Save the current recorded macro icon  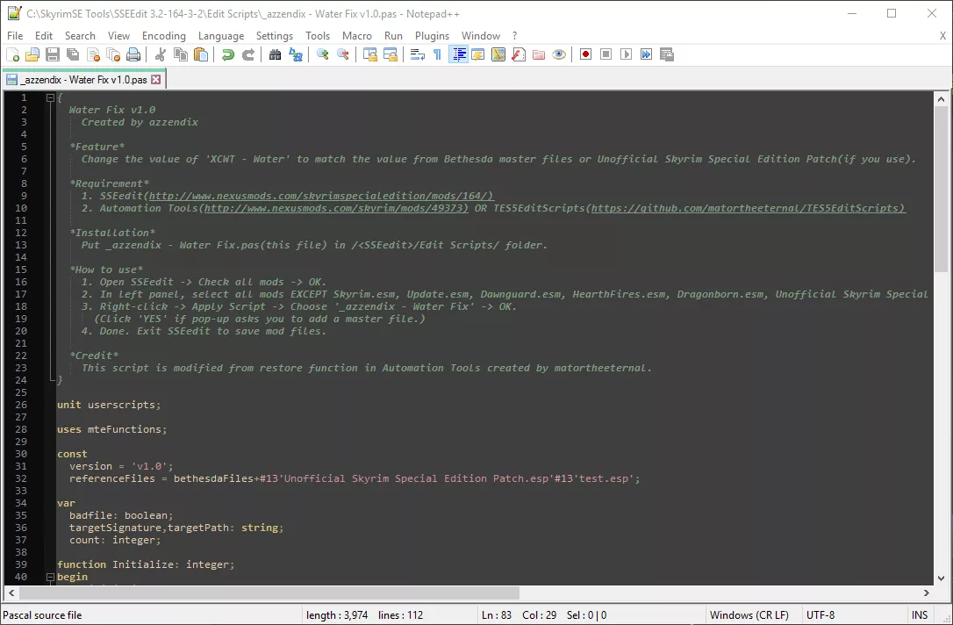tap(667, 54)
